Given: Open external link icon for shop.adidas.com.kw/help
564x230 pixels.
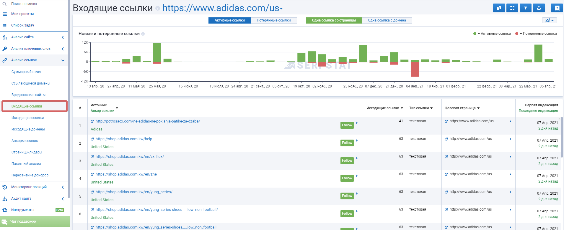Looking at the screenshot, I should coord(92,139).
